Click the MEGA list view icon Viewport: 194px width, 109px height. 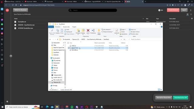(187, 15)
